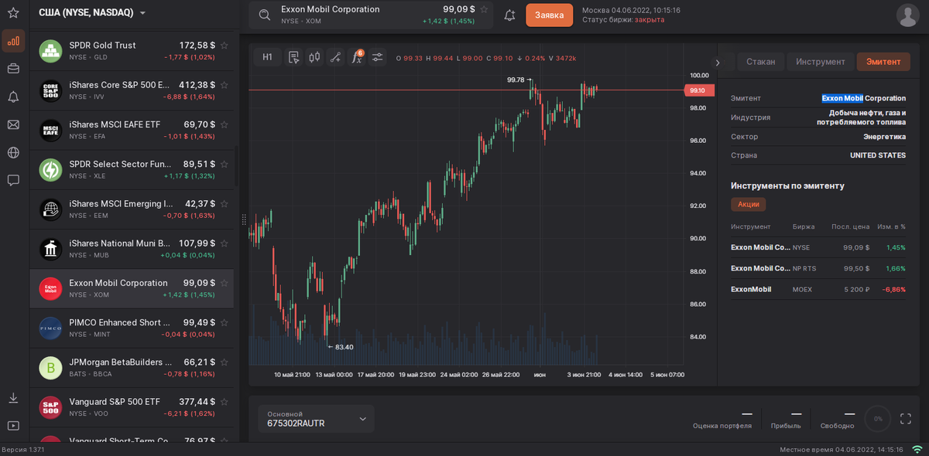
Task: Set price alert bell next to Exxon header
Action: point(509,15)
